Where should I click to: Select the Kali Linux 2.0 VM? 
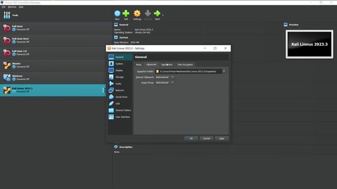click(x=56, y=52)
